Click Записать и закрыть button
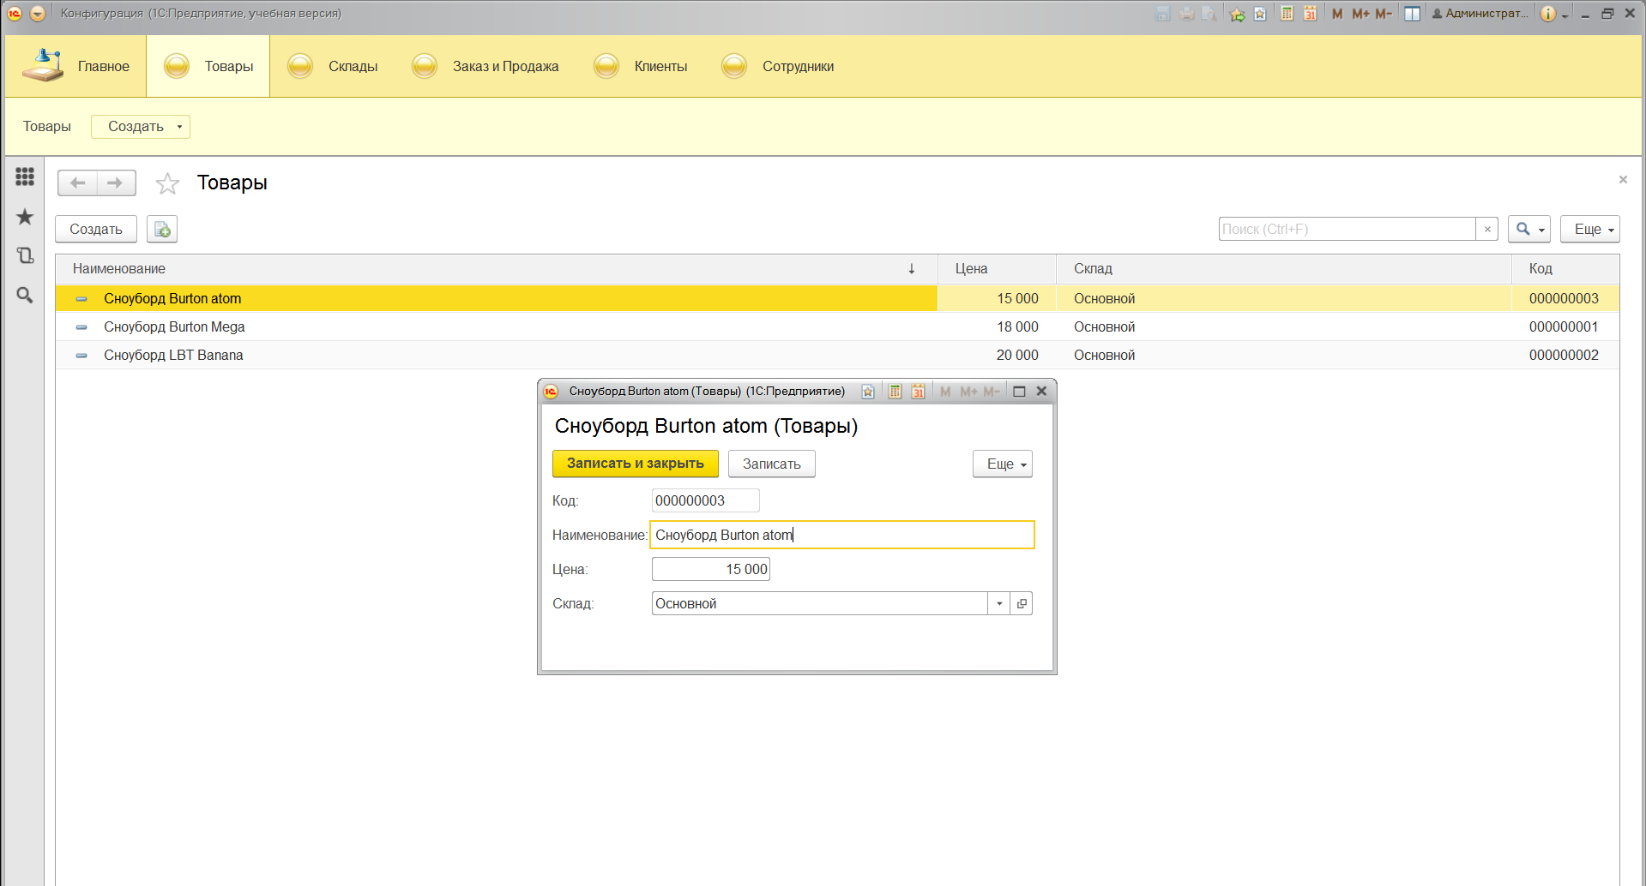Screen dimensions: 1646x886 click(x=636, y=464)
